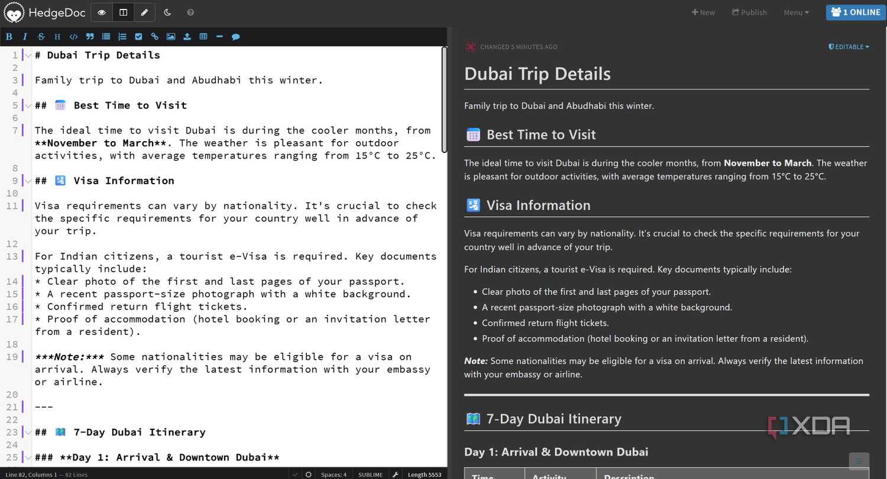Apply strikethrough formatting from the toolbar

(41, 37)
